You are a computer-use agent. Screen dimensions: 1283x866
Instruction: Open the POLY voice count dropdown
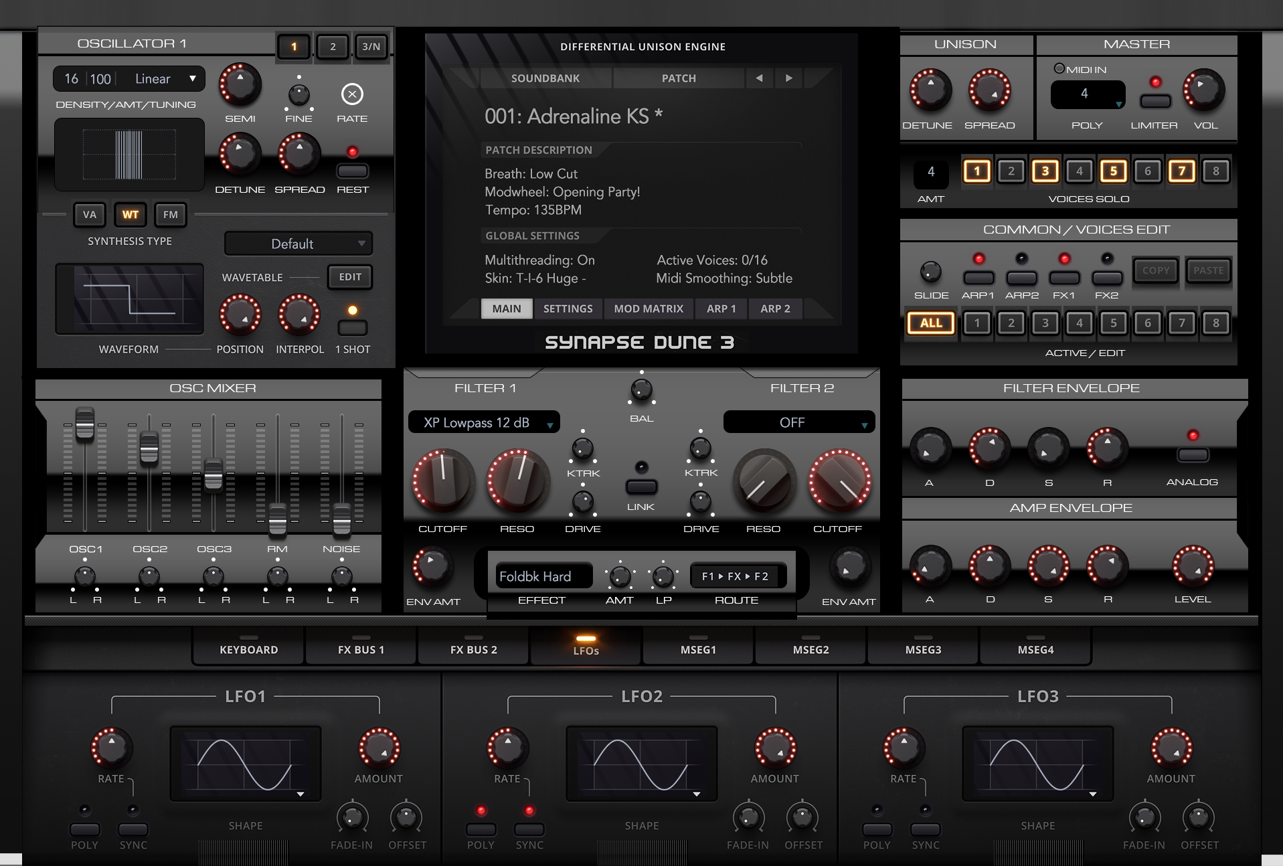click(1088, 94)
